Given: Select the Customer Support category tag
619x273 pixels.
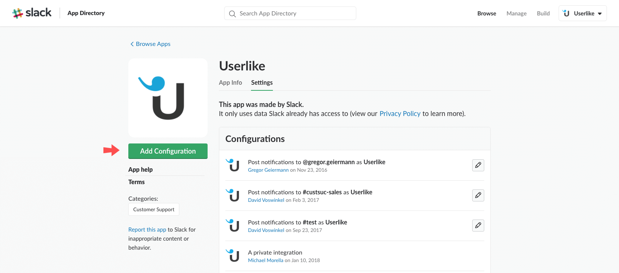Looking at the screenshot, I should pyautogui.click(x=154, y=209).
